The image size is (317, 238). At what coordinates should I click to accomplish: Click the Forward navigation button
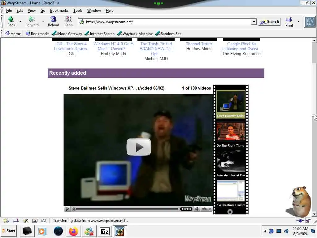(32, 21)
